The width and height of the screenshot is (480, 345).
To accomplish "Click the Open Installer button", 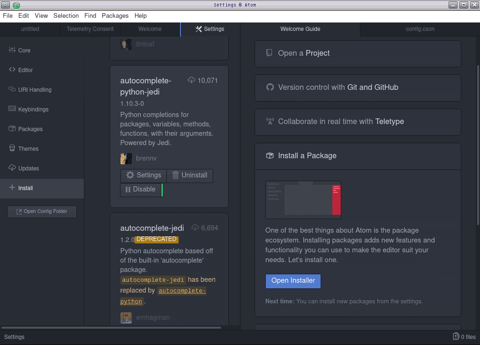I will point(293,281).
